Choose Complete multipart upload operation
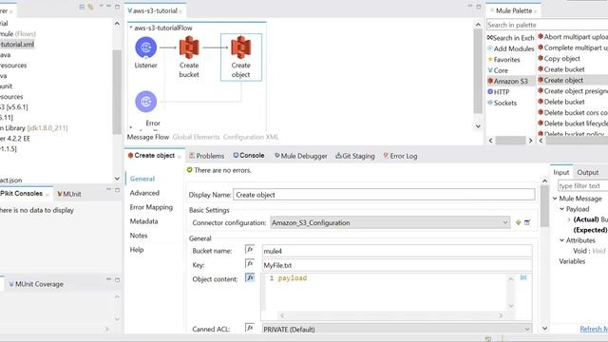This screenshot has height=342, width=608. point(573,47)
